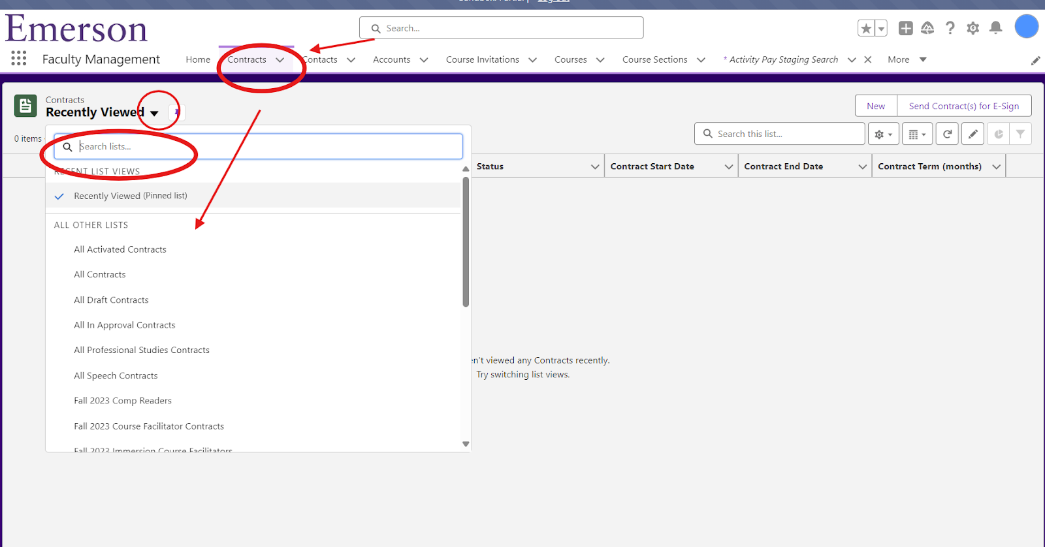Click the edit list pencil button
This screenshot has height=547, width=1045.
pos(973,134)
